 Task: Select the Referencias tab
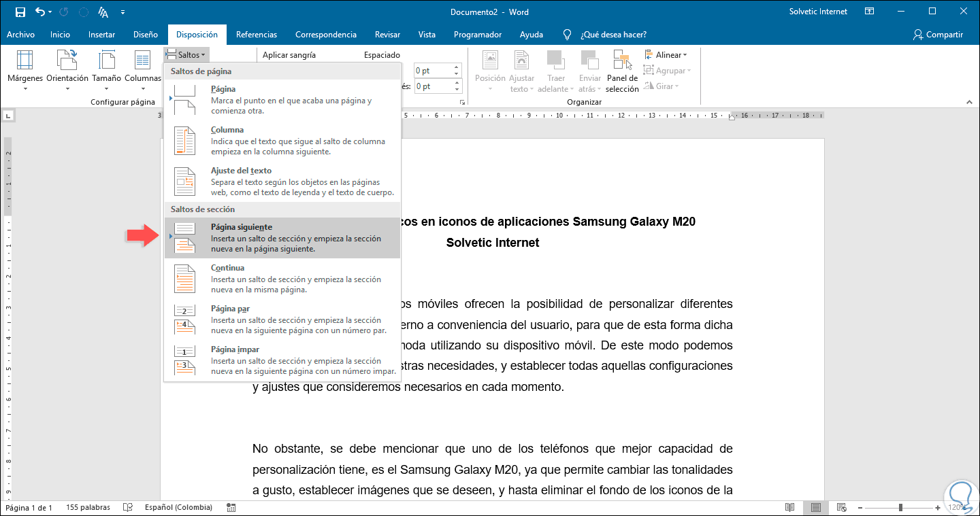click(x=257, y=35)
